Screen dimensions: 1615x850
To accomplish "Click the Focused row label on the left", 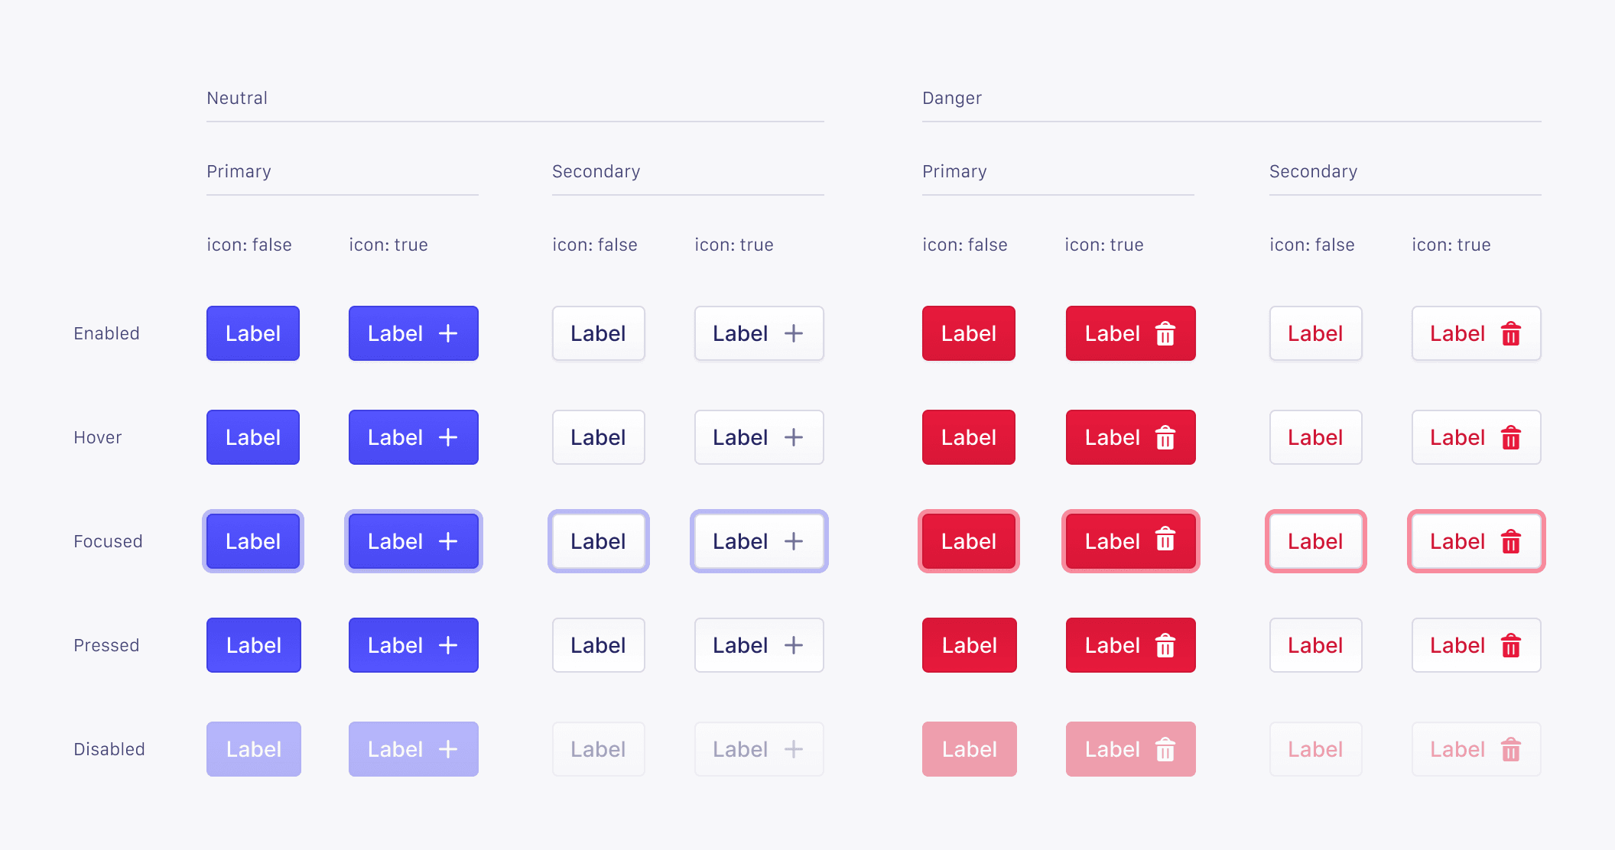I will [108, 541].
